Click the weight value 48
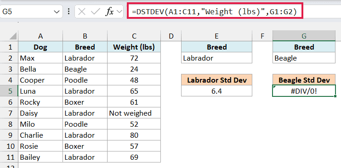The height and width of the screenshot is (168, 341). coord(134,80)
